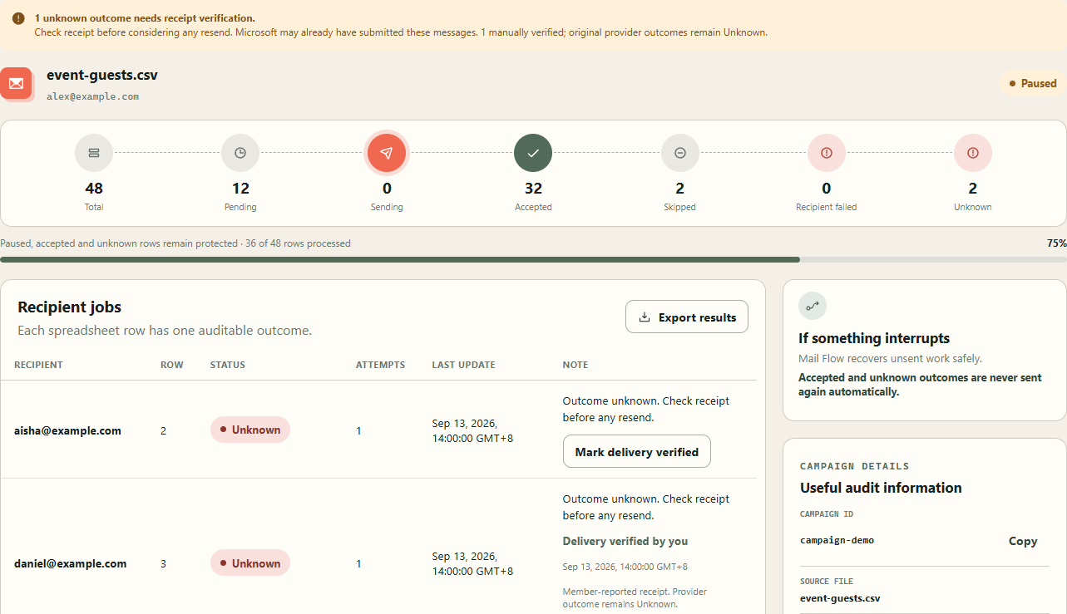Select recipient aisha@example.com

point(67,430)
